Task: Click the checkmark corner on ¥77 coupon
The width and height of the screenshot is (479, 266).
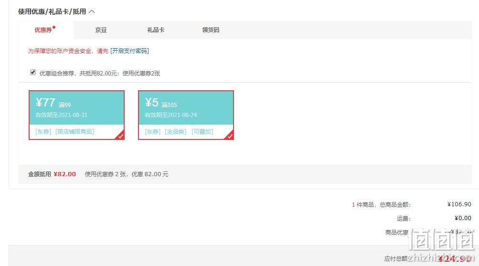Action: [x=121, y=136]
